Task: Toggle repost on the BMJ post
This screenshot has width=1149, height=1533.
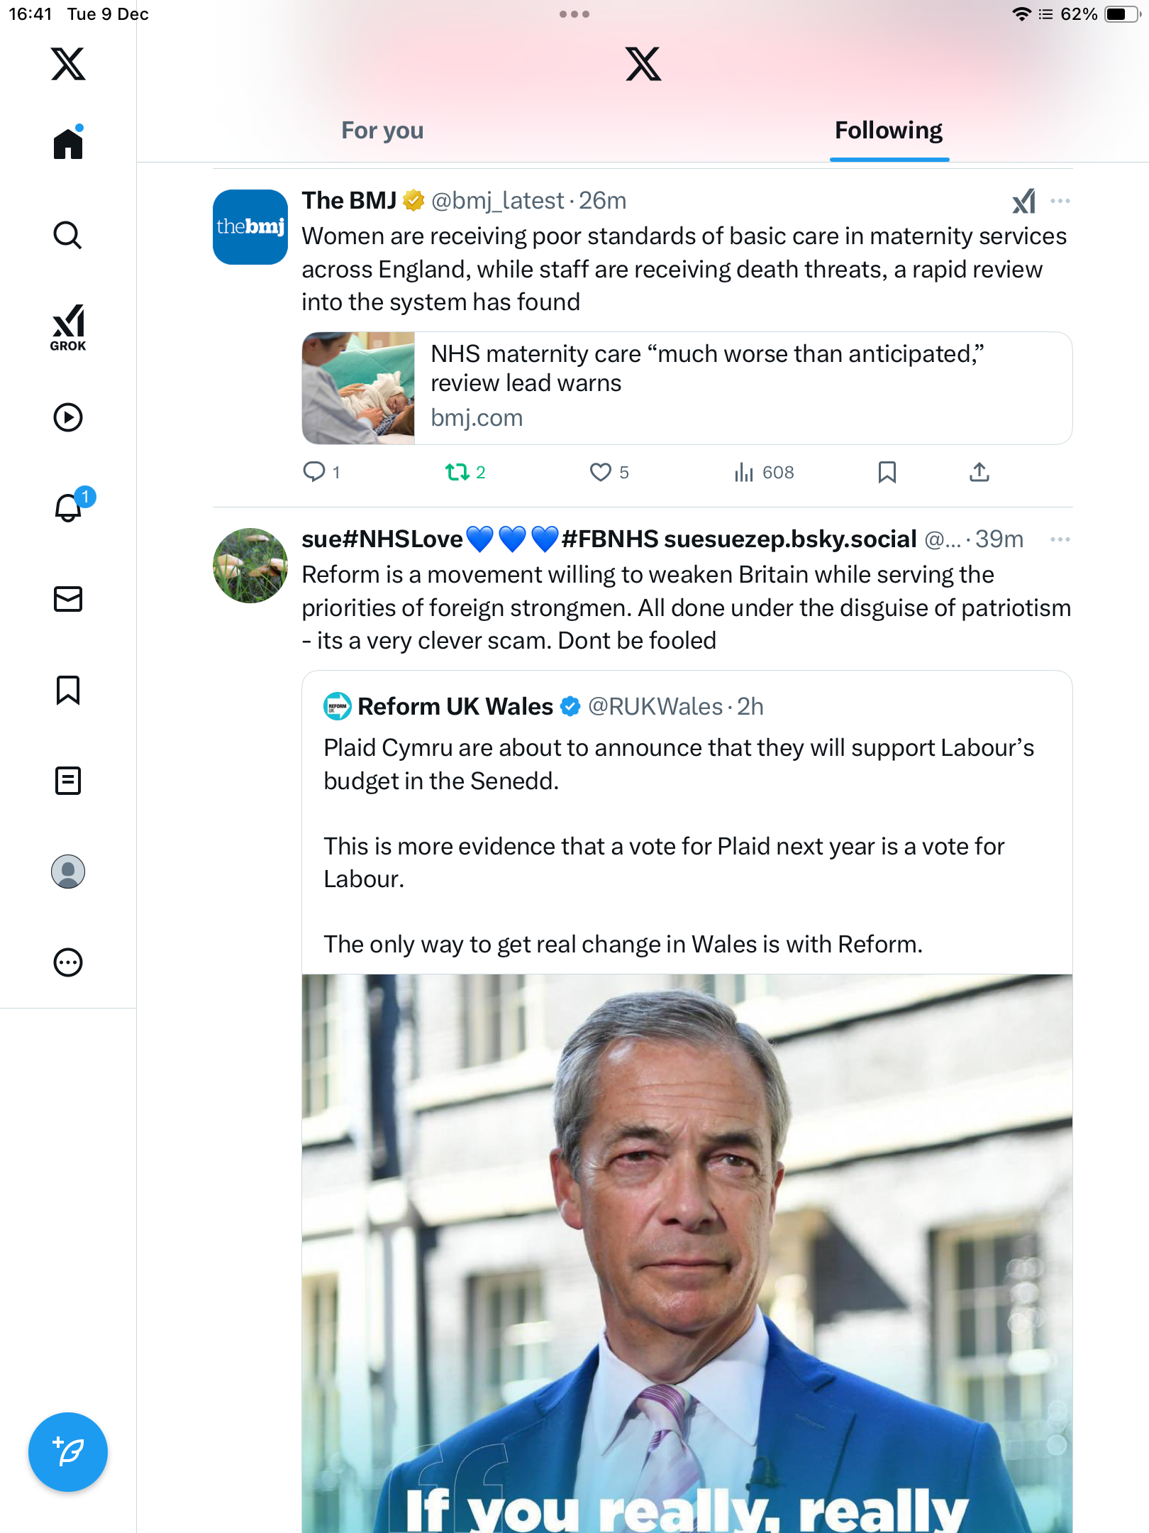Action: point(457,472)
